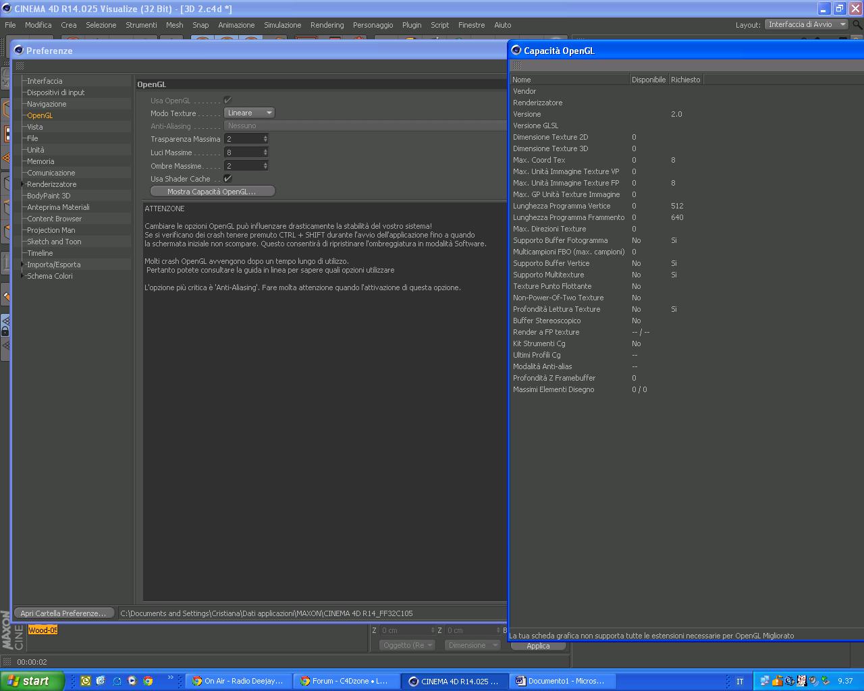Click the preferences folder path field
This screenshot has width=864, height=691.
tap(313, 613)
